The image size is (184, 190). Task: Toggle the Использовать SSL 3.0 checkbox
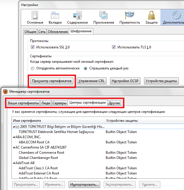tap(33, 47)
